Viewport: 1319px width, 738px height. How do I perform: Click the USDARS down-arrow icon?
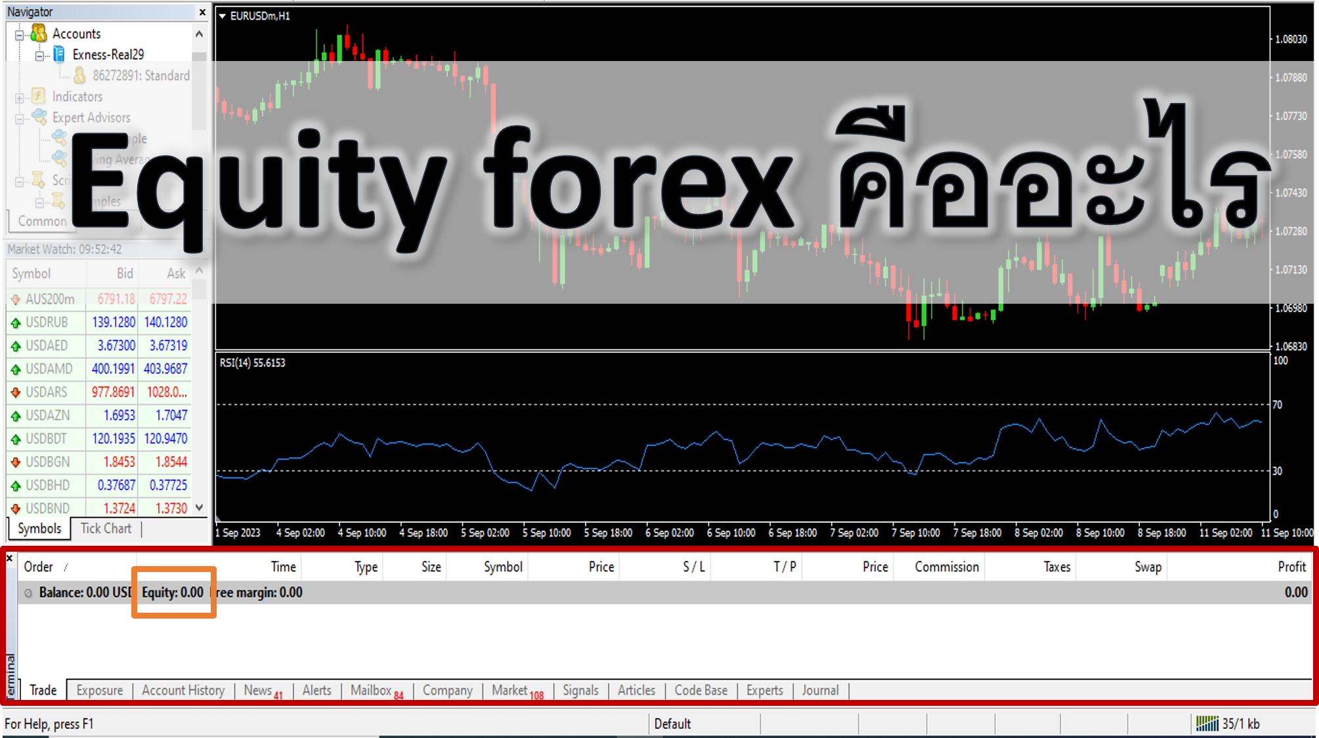tap(16, 392)
